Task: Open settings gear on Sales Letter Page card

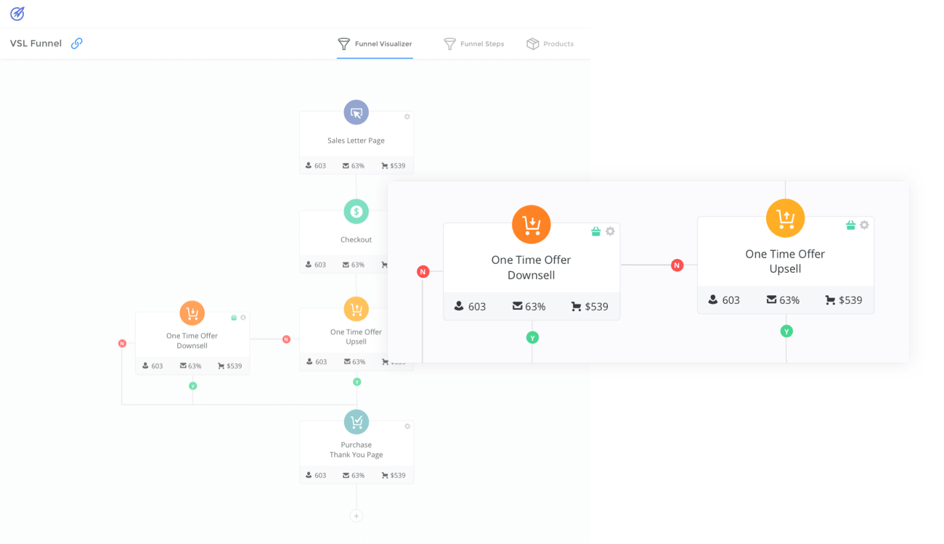Action: pyautogui.click(x=407, y=117)
